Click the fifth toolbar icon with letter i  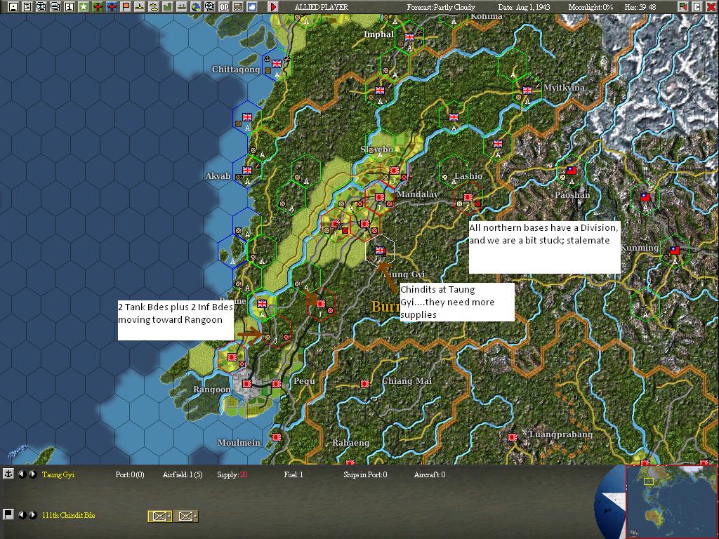tap(70, 6)
